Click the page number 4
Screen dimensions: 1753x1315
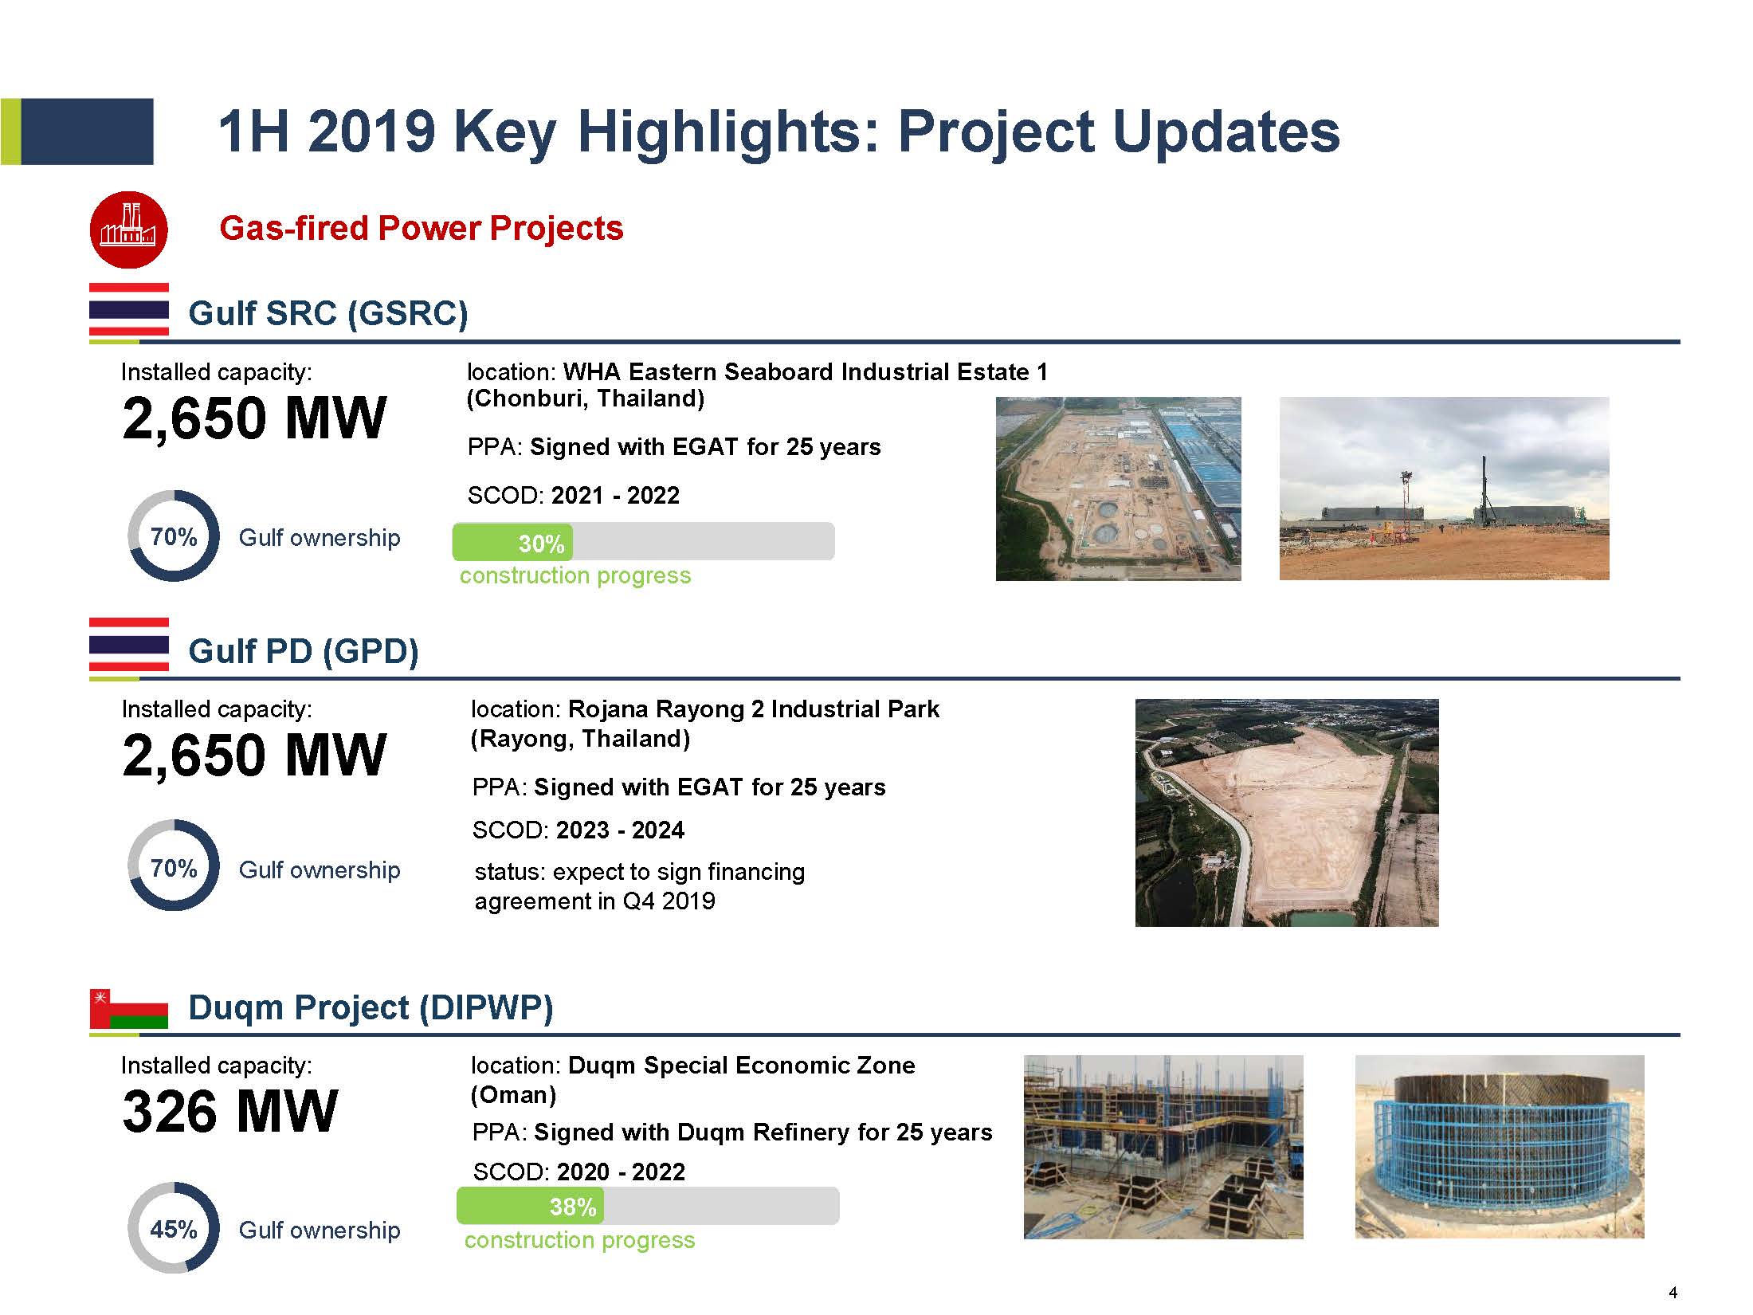1673,1293
